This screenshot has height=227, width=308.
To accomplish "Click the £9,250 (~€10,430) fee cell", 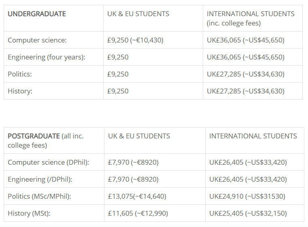I will (x=135, y=40).
